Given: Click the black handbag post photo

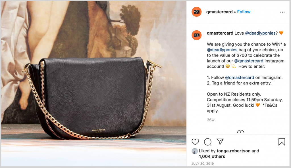Looking at the screenshot, I should (94, 83).
